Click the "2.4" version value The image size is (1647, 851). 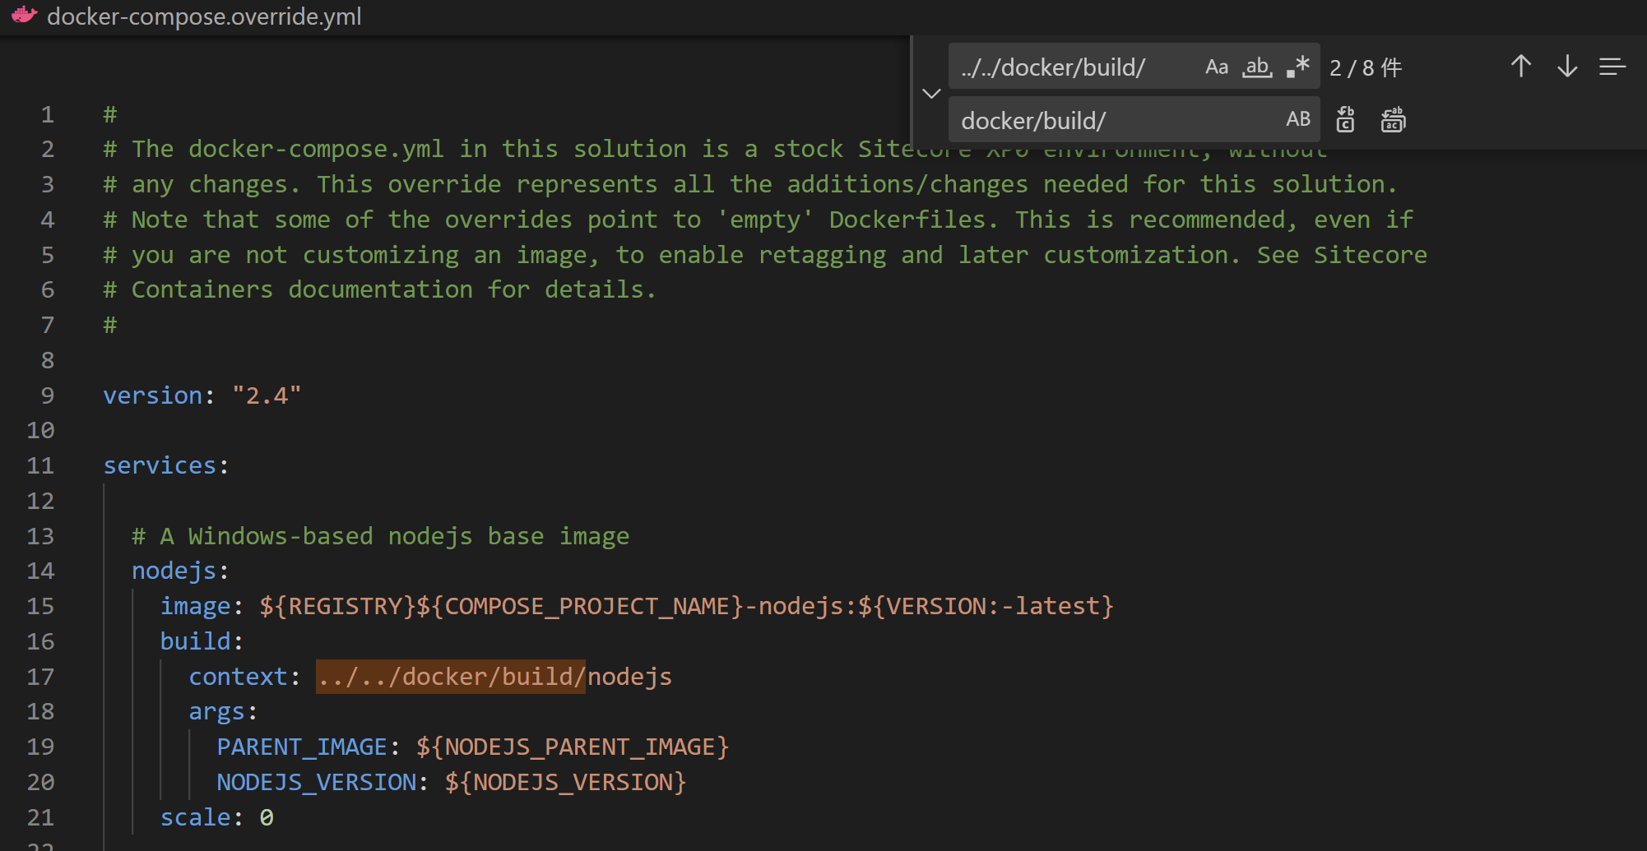coord(267,395)
